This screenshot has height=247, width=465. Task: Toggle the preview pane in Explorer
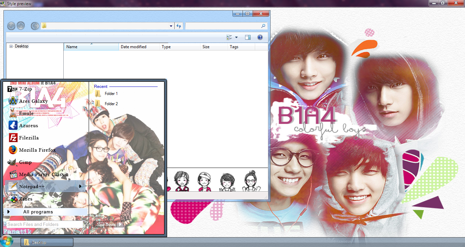pos(248,37)
